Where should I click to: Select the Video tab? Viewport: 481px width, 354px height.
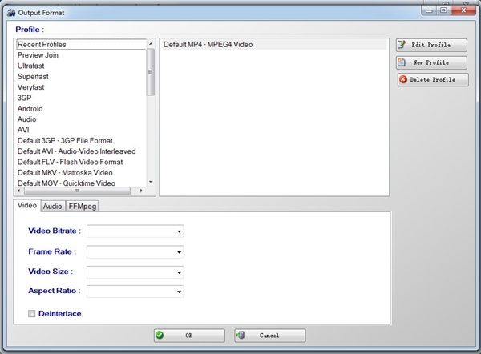tap(27, 205)
